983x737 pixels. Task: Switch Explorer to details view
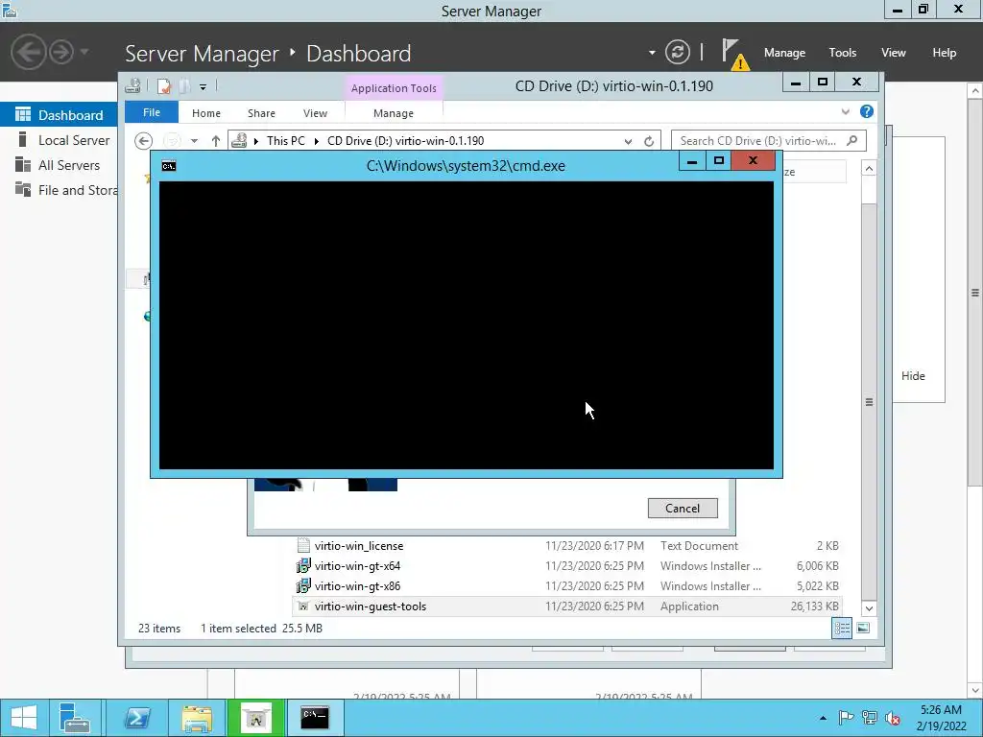point(842,628)
